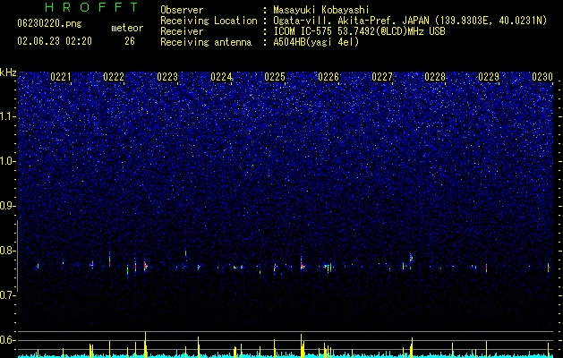
Task: Click the A504HB(yagi 4el) antenna text
Action: 316,42
